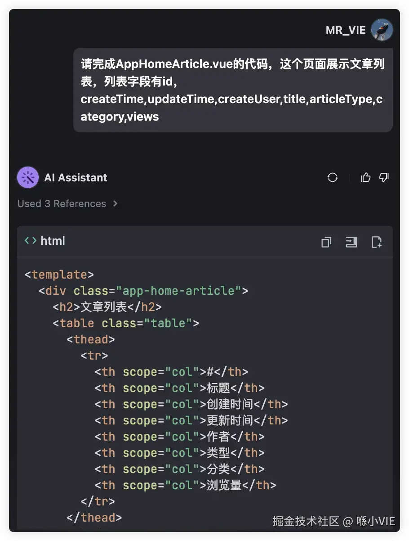Click the html code brackets icon

pyautogui.click(x=31, y=240)
